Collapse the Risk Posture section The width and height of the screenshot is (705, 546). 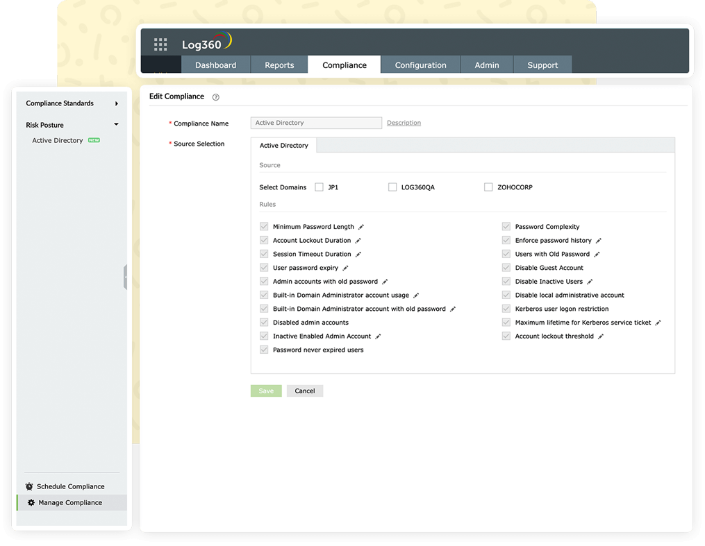pos(116,125)
